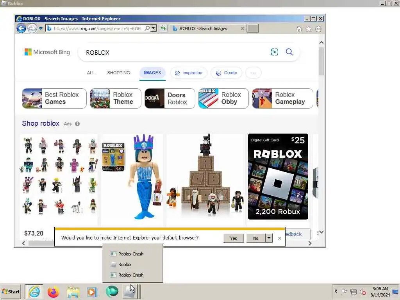This screenshot has width=400, height=300.
Task: Close the ROBLOX - Search Images tab
Action: 242,29
